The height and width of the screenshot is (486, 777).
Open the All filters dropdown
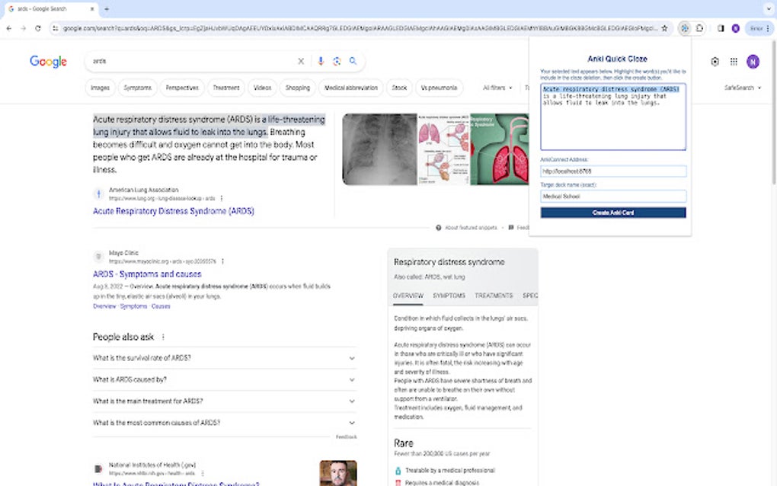coord(497,88)
